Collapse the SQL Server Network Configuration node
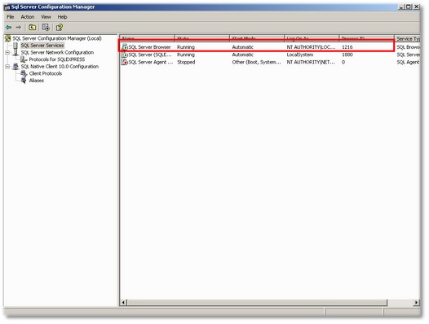Screen dimensions: 429x324 (x=7, y=52)
